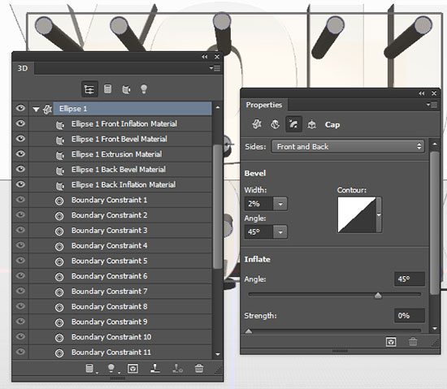Toggle visibility of Ellipse 1 Front Bevel Material
Screen dimensions: 447x389
point(20,138)
